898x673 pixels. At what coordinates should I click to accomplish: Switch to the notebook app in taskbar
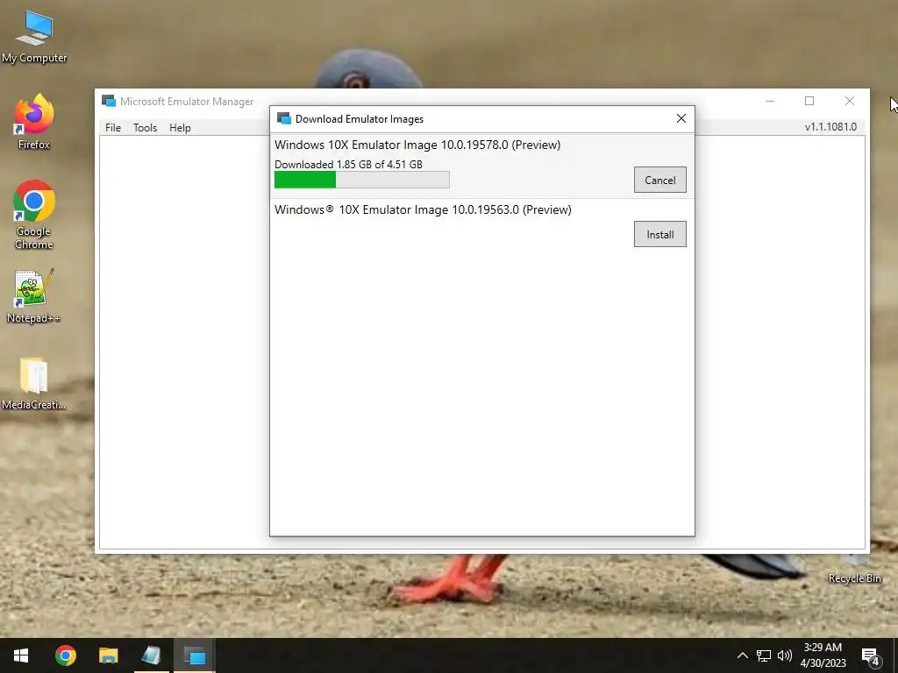tap(151, 655)
